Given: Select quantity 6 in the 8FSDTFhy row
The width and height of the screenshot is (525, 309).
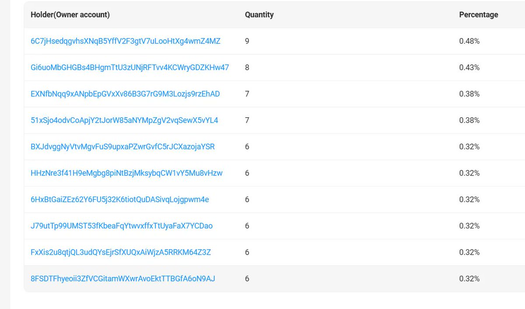Looking at the screenshot, I should pyautogui.click(x=247, y=278).
